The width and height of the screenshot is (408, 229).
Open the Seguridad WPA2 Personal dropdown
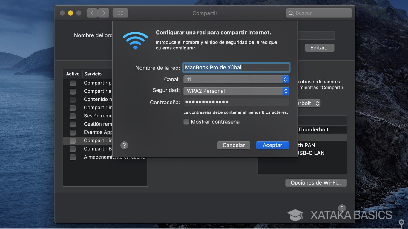(285, 91)
